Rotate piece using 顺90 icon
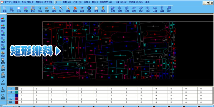The width and height of the screenshot is (214, 107). click(x=141, y=10)
